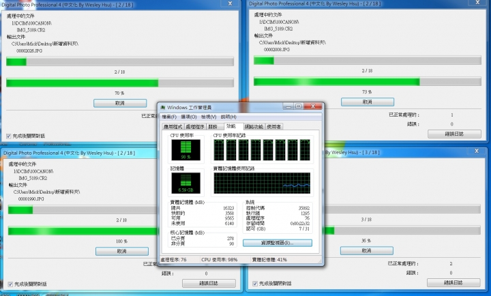Open the 檢視(V) menu in Task Manager
Image resolution: width=491 pixels, height=296 pixels.
click(209, 117)
